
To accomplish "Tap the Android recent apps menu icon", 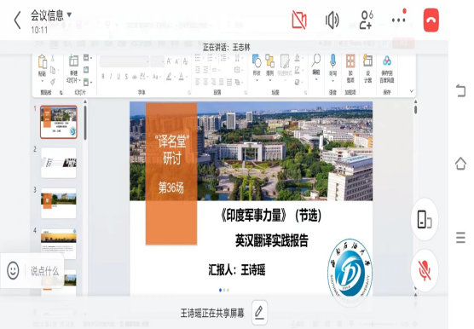I will (460, 238).
